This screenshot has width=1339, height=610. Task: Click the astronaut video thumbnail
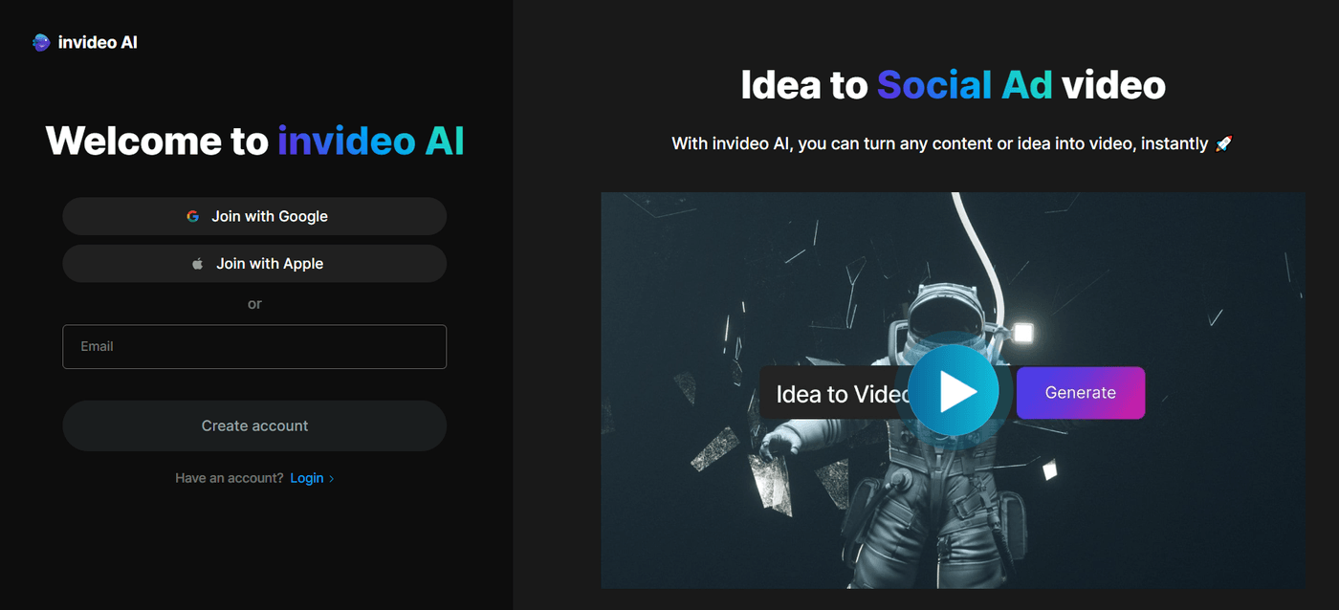point(953,390)
